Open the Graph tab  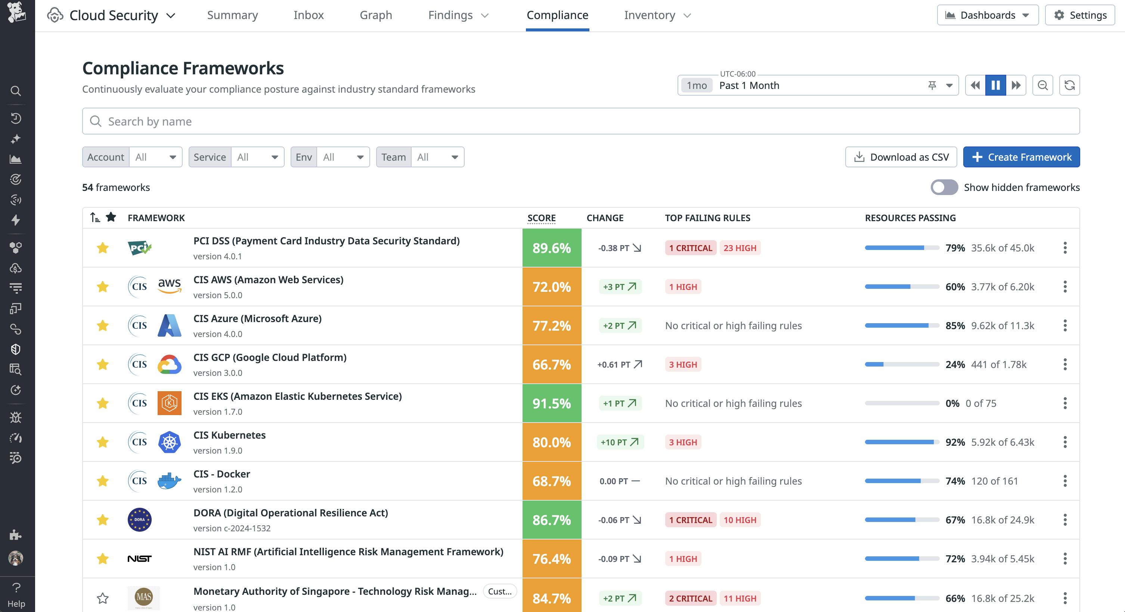376,15
